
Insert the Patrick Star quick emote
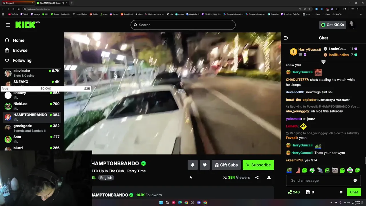coord(297,171)
